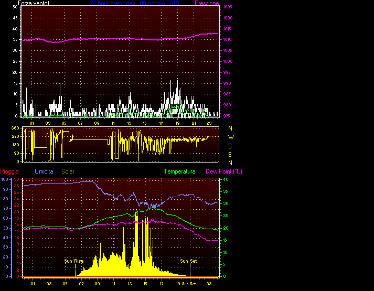374x291 pixels.
Task: Click the E compass letter
Action: 230,155
